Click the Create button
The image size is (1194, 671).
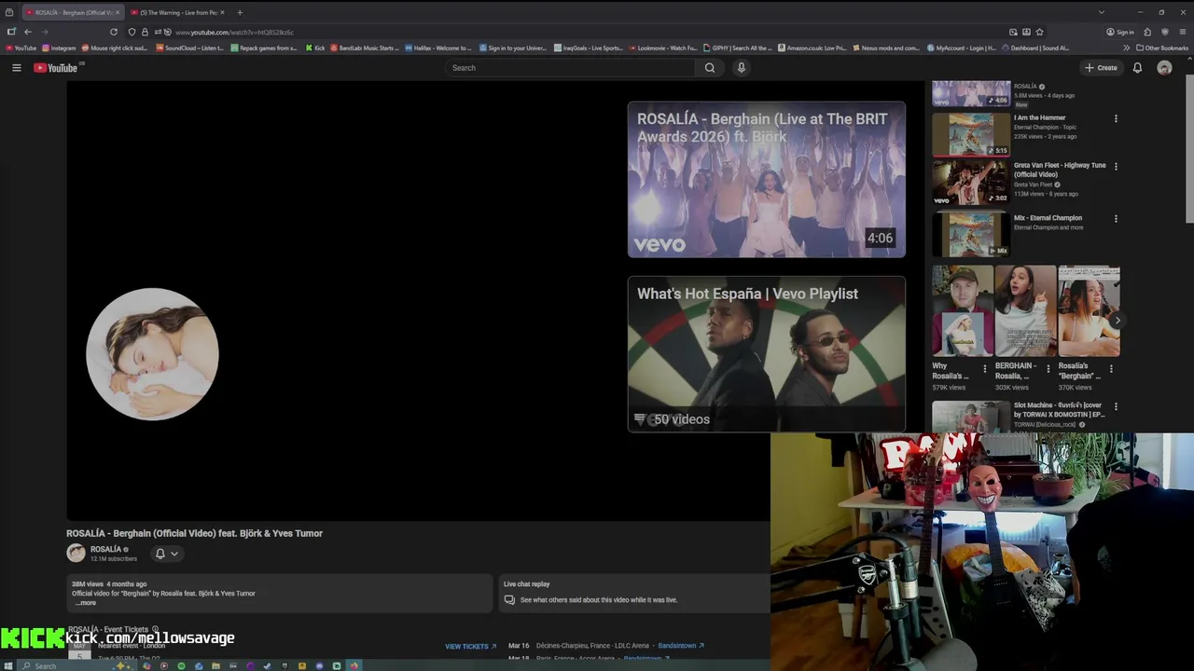[x=1101, y=67]
